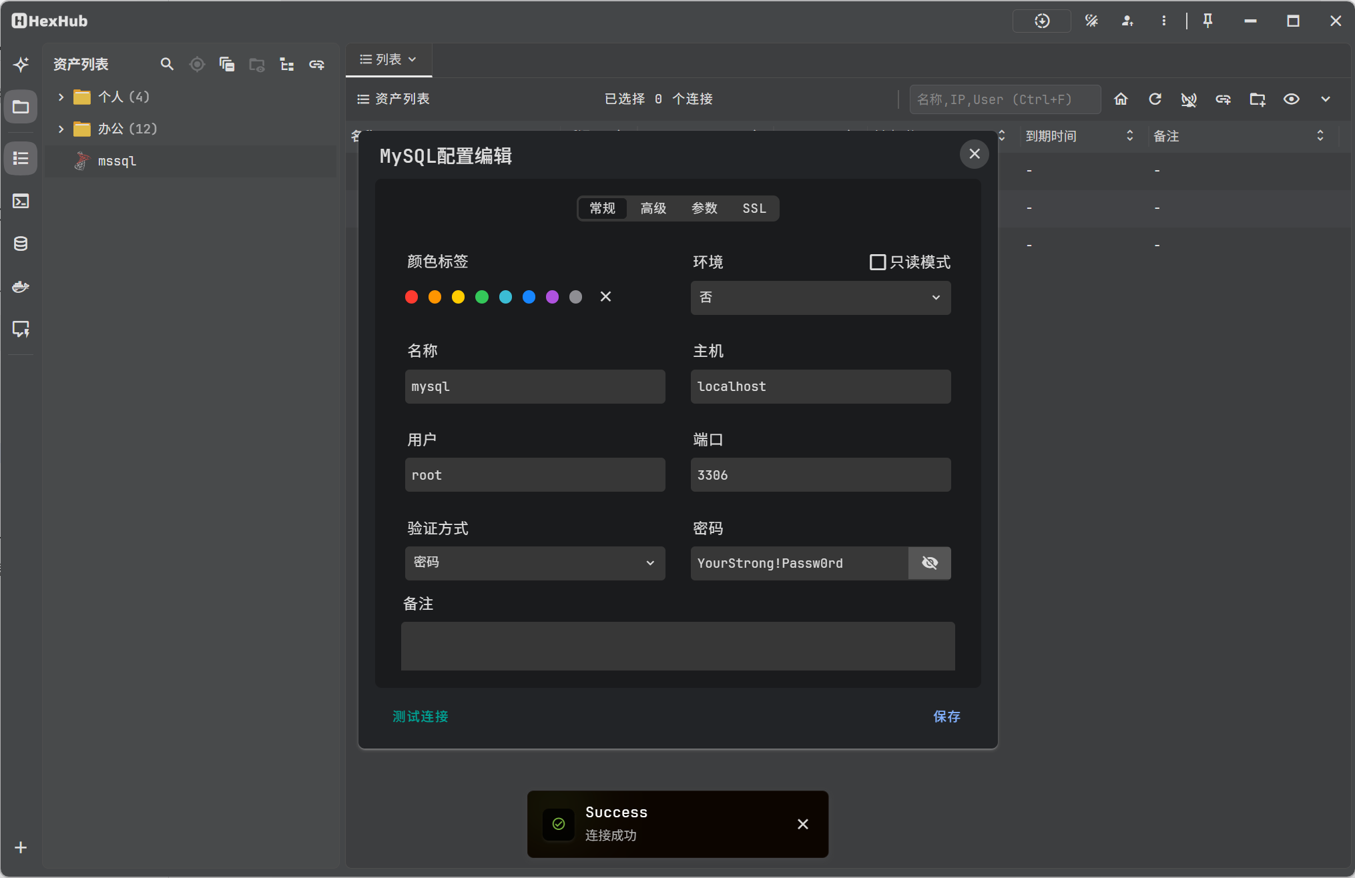The image size is (1355, 878).
Task: Open the remote desktop monitor sidebar icon
Action: (x=21, y=329)
